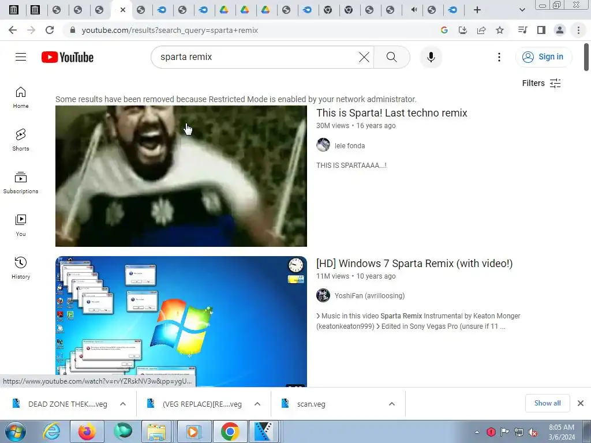
Task: Share this page using the share icon
Action: pos(481,30)
